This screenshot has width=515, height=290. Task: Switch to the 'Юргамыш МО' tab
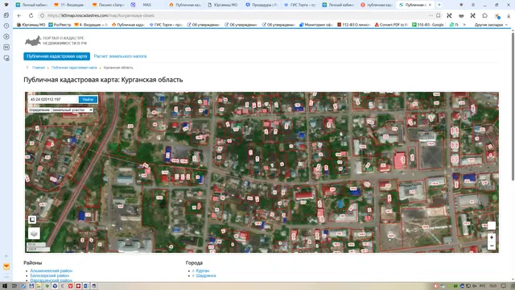click(x=224, y=5)
